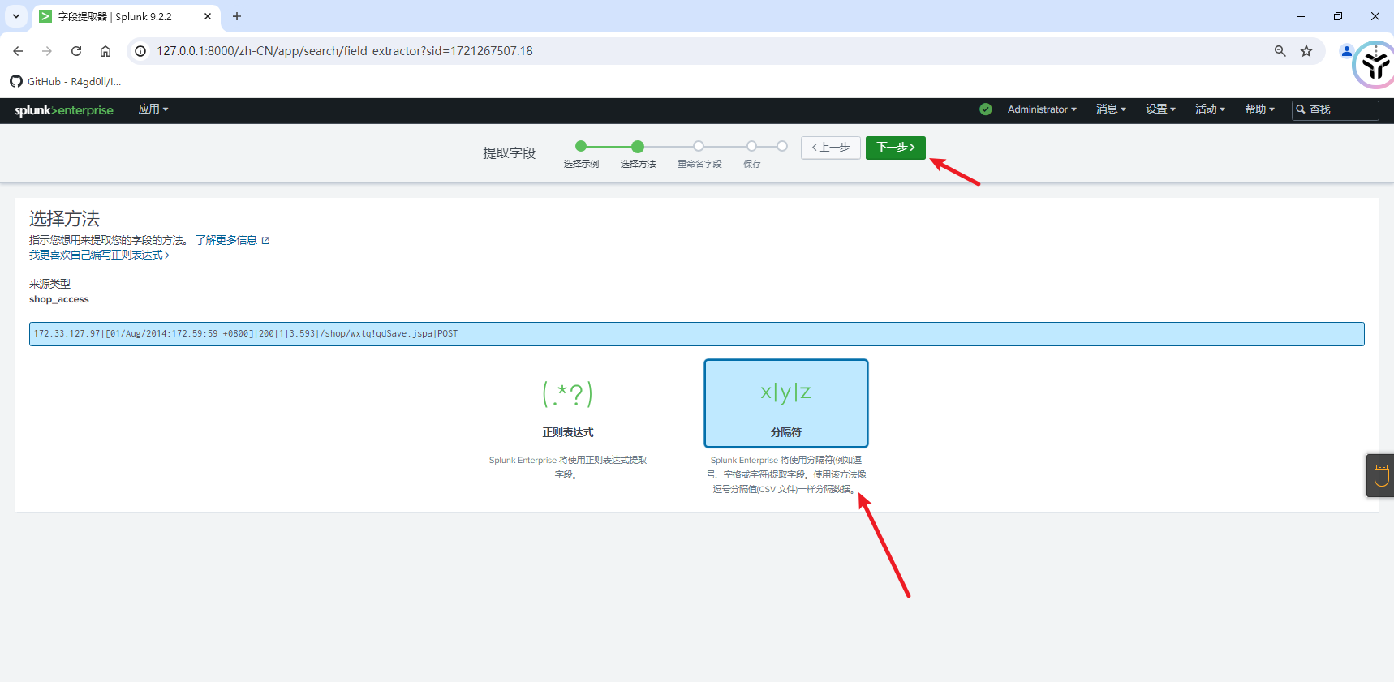
Task: Click the green 下一步 next button
Action: click(x=895, y=148)
